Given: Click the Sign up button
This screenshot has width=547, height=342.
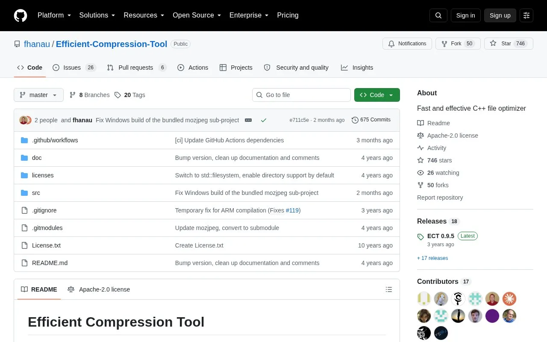Looking at the screenshot, I should point(500,15).
